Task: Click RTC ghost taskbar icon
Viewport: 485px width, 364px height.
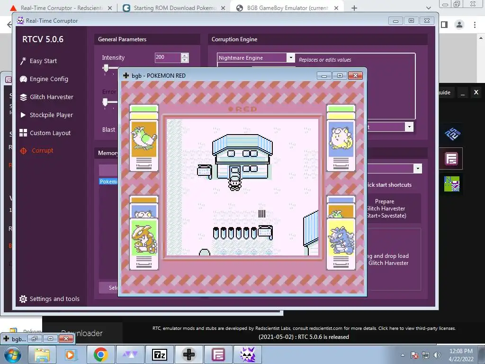Action: (x=247, y=355)
